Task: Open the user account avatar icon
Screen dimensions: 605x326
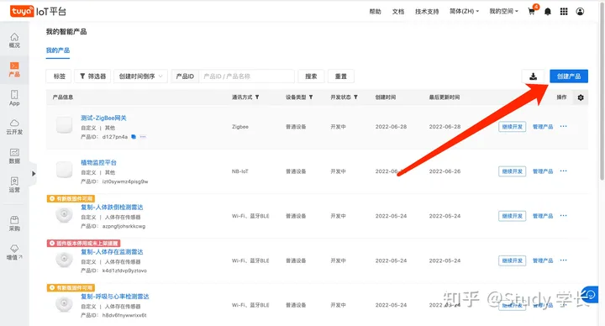Action: pyautogui.click(x=580, y=12)
